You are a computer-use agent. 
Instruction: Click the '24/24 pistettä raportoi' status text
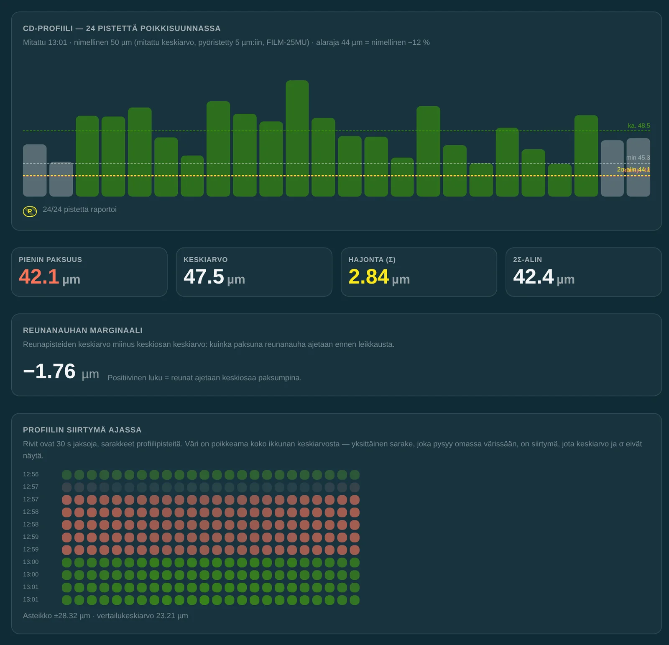[79, 210]
